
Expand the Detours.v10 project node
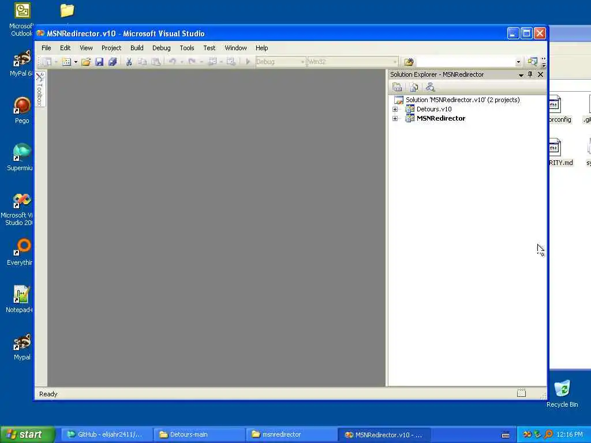(x=395, y=109)
